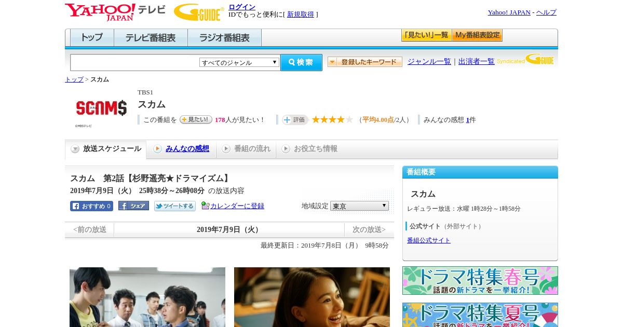Click the カレンダーに登録 link

coord(237,206)
